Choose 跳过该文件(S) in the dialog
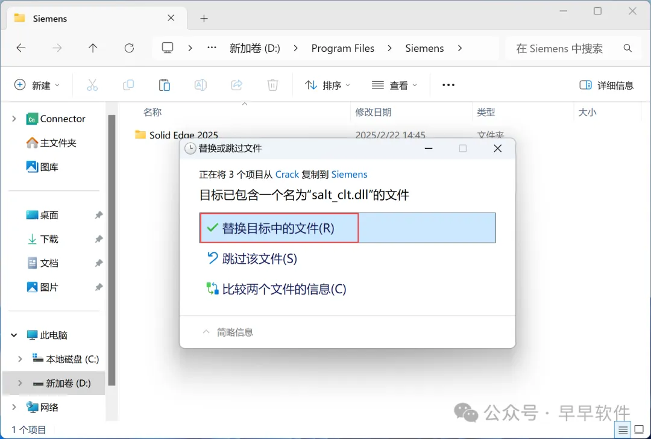The height and width of the screenshot is (439, 651). (x=251, y=258)
